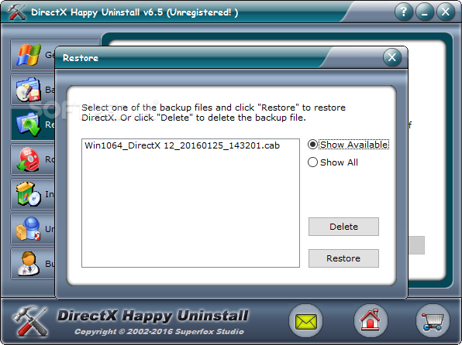Click the DirectX Happy Uninstall footer title
This screenshot has width=462, height=345.
pos(153,316)
